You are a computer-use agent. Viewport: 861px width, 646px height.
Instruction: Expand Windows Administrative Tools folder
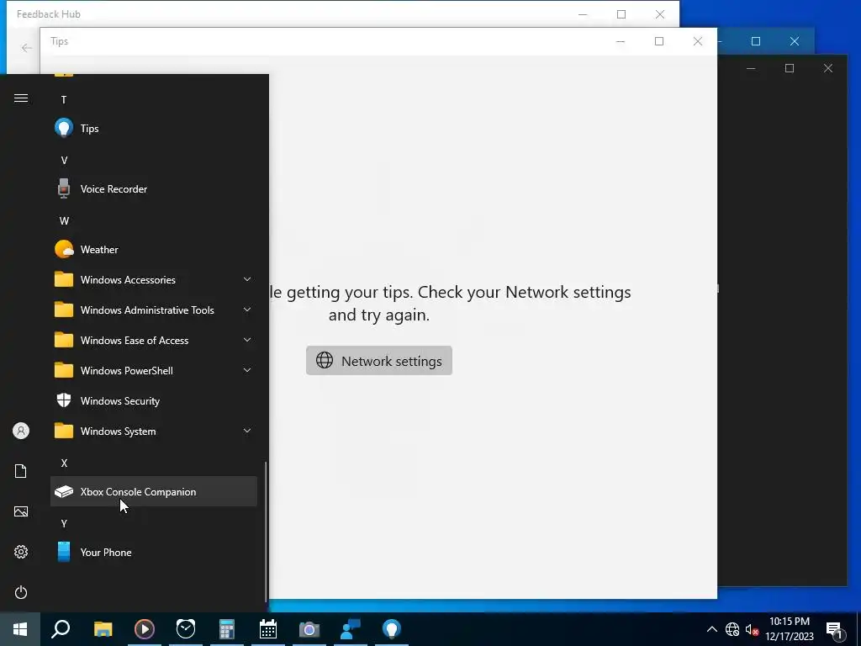coord(154,310)
